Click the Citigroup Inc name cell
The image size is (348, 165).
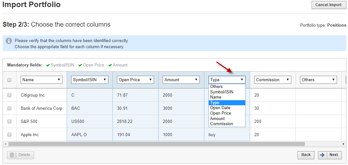(42, 95)
